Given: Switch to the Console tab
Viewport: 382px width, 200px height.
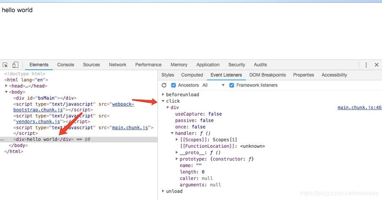Looking at the screenshot, I should [65, 65].
